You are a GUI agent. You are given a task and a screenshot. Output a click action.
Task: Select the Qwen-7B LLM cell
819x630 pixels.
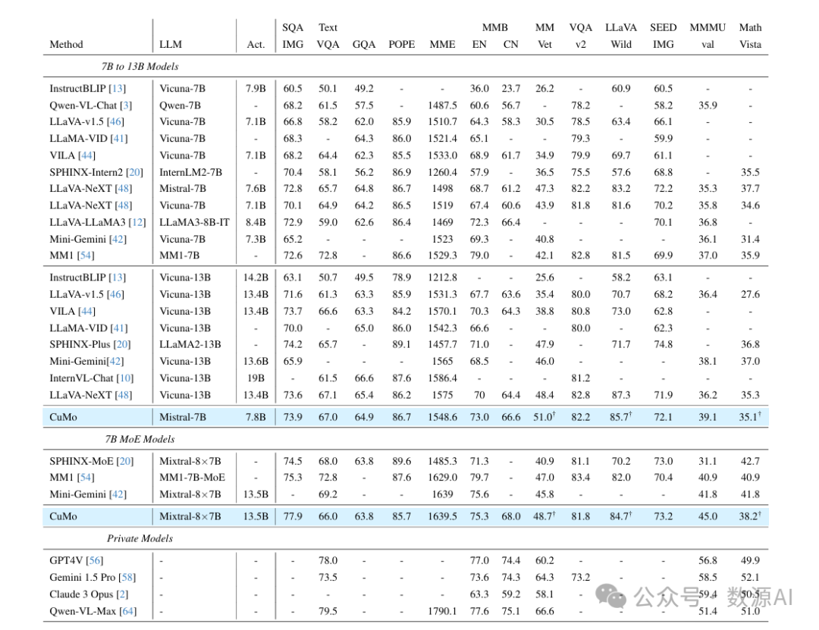tap(180, 105)
